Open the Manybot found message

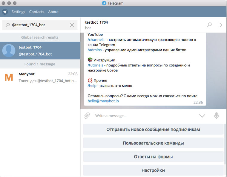click(x=40, y=77)
